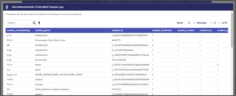Focus the Search input field
Screen dimensions: 236x96
click(x=20, y=23)
